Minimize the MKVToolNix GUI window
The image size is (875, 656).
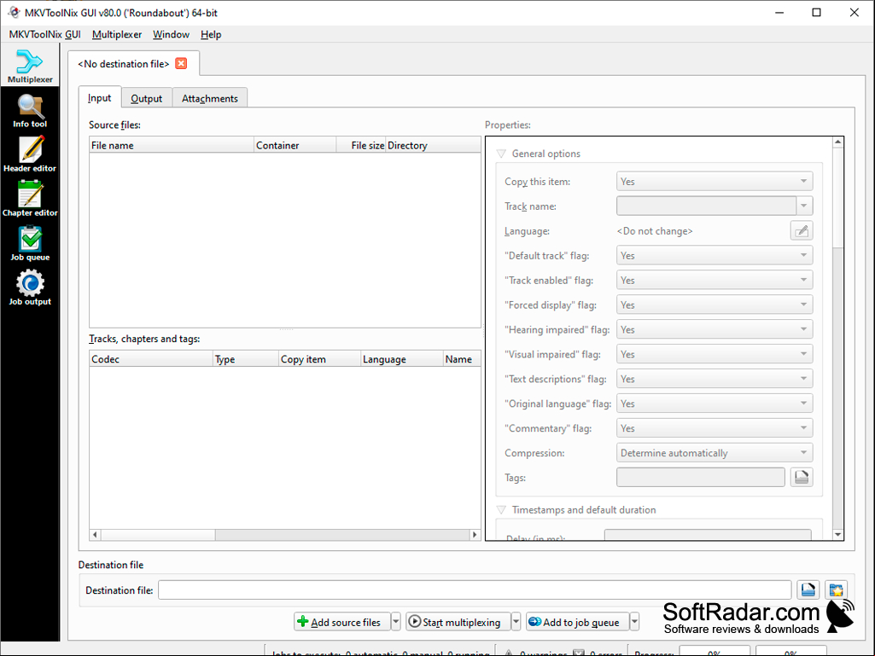pyautogui.click(x=779, y=12)
